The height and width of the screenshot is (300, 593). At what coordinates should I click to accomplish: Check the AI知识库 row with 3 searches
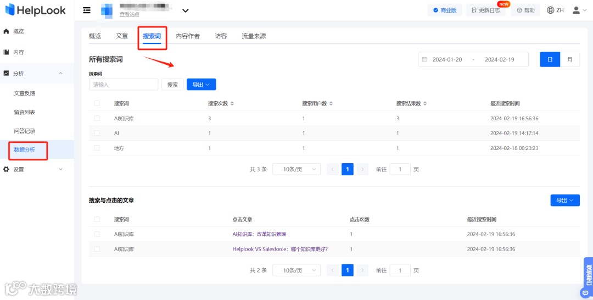(x=97, y=119)
